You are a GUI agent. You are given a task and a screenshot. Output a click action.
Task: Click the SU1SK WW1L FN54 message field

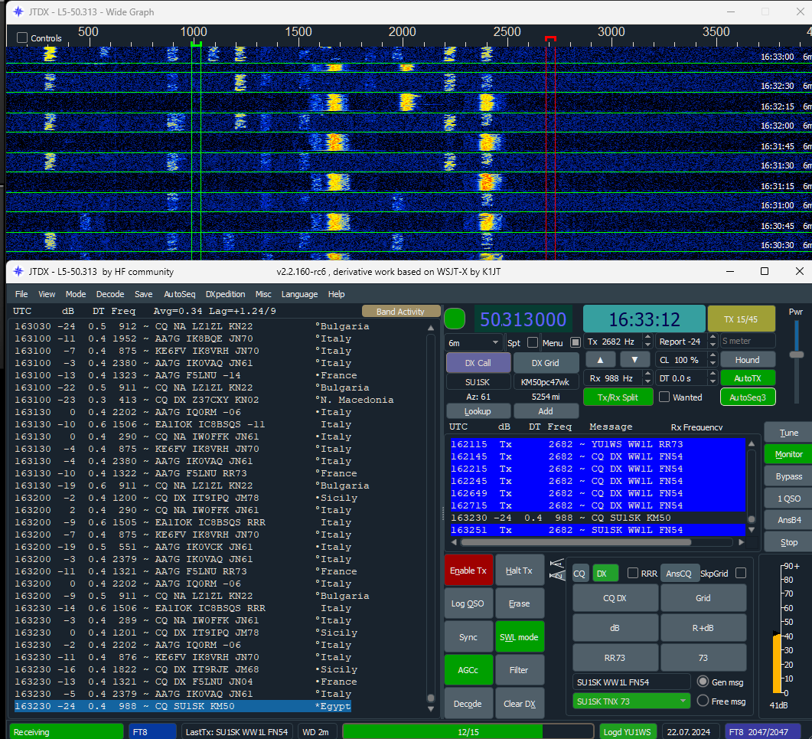pos(631,682)
